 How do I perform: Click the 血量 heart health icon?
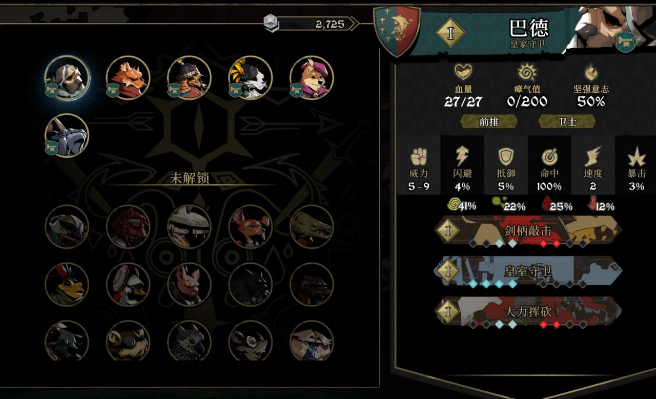coord(463,72)
